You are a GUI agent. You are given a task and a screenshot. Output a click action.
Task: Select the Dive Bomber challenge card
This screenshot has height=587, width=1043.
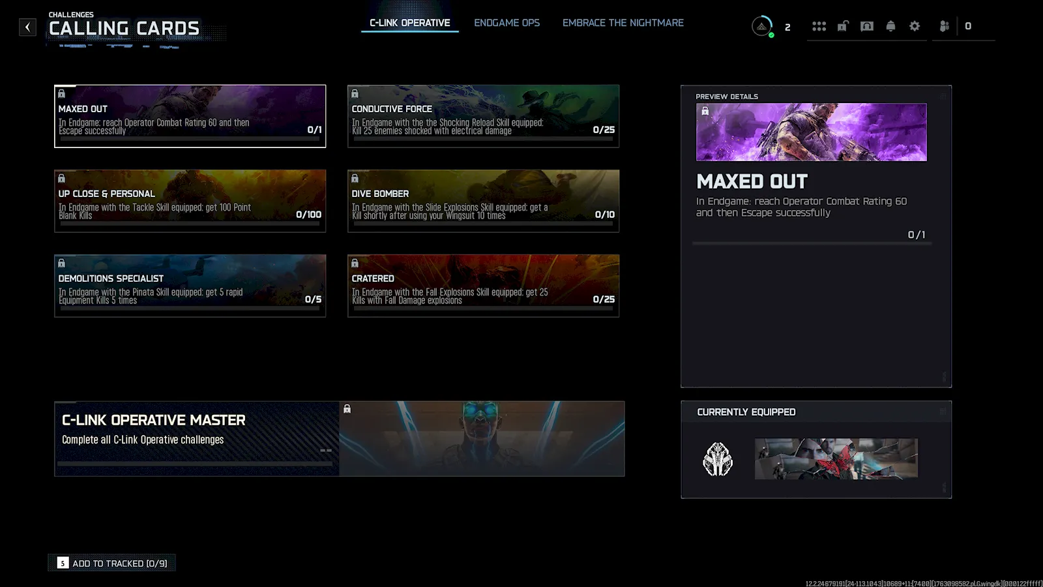click(x=483, y=201)
